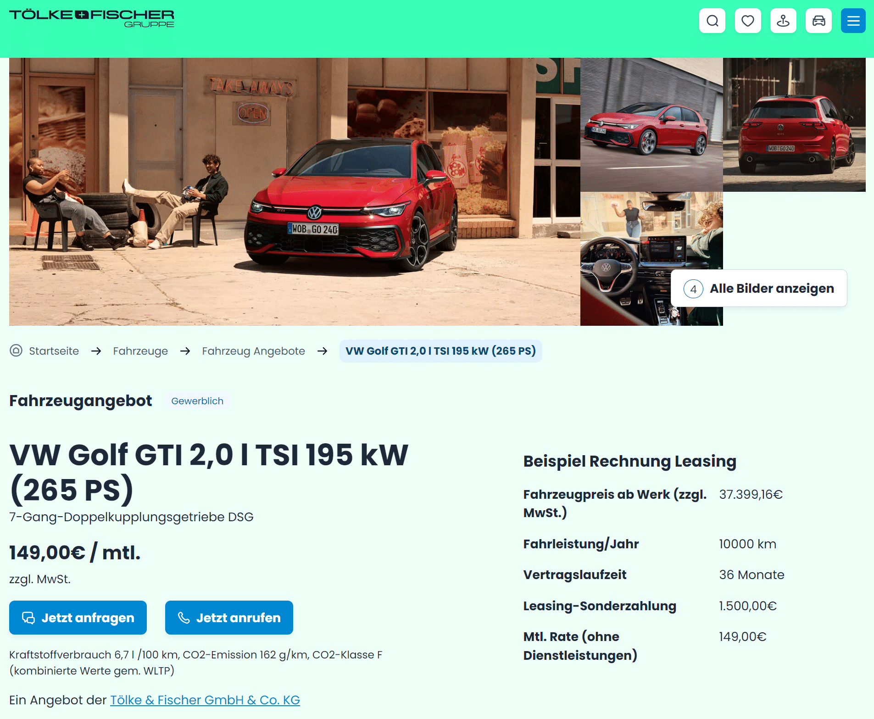This screenshot has height=719, width=874.
Task: Open favorites via heart icon
Action: point(748,21)
